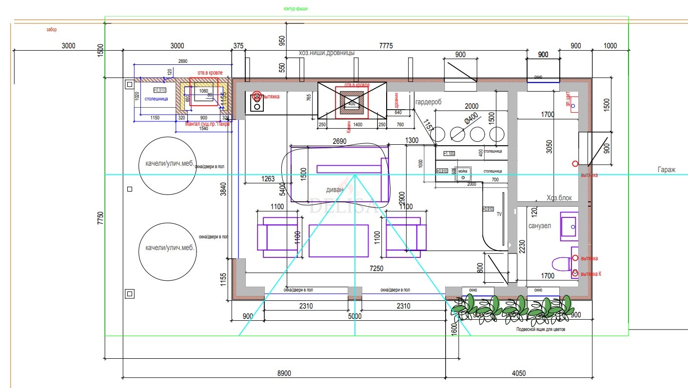Click the TV label by the rounded counter

pos(499,214)
